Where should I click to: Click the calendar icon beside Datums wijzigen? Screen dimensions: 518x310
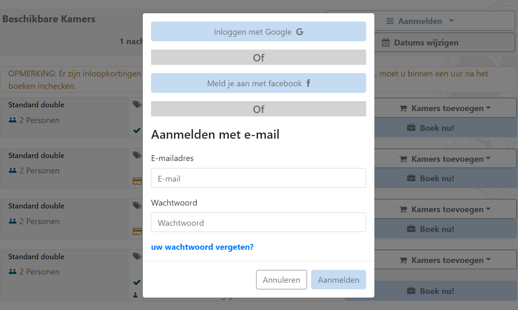pos(386,43)
